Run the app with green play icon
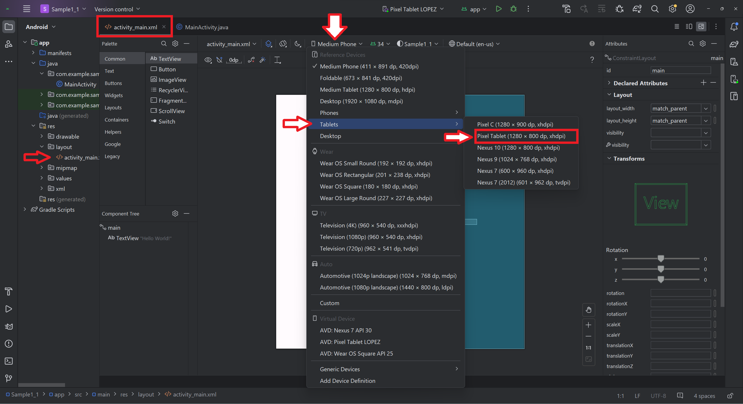 pos(499,9)
